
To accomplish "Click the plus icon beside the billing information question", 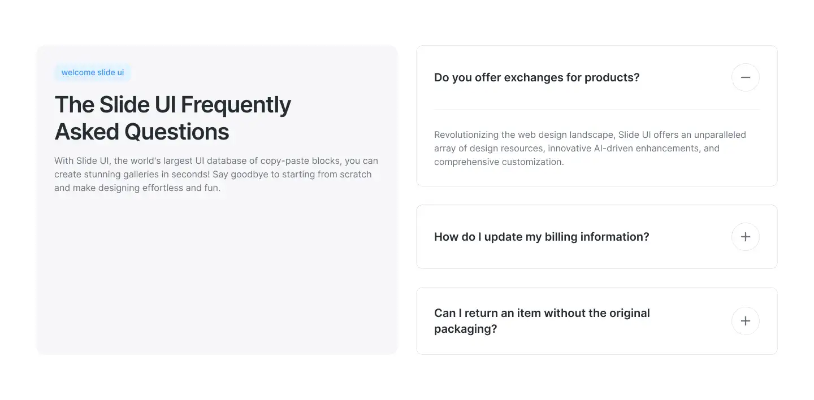I will point(745,237).
